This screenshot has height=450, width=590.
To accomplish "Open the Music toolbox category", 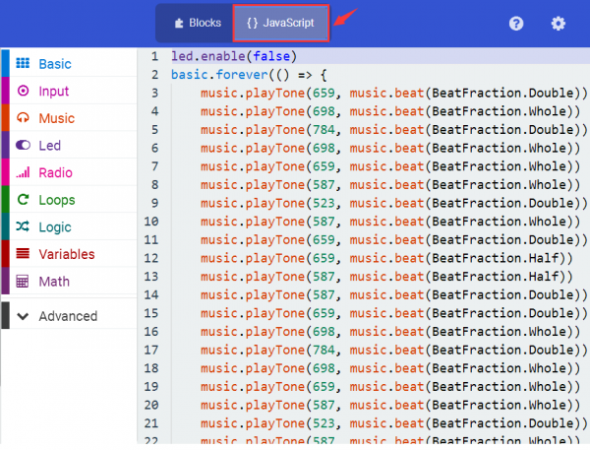I will (56, 118).
